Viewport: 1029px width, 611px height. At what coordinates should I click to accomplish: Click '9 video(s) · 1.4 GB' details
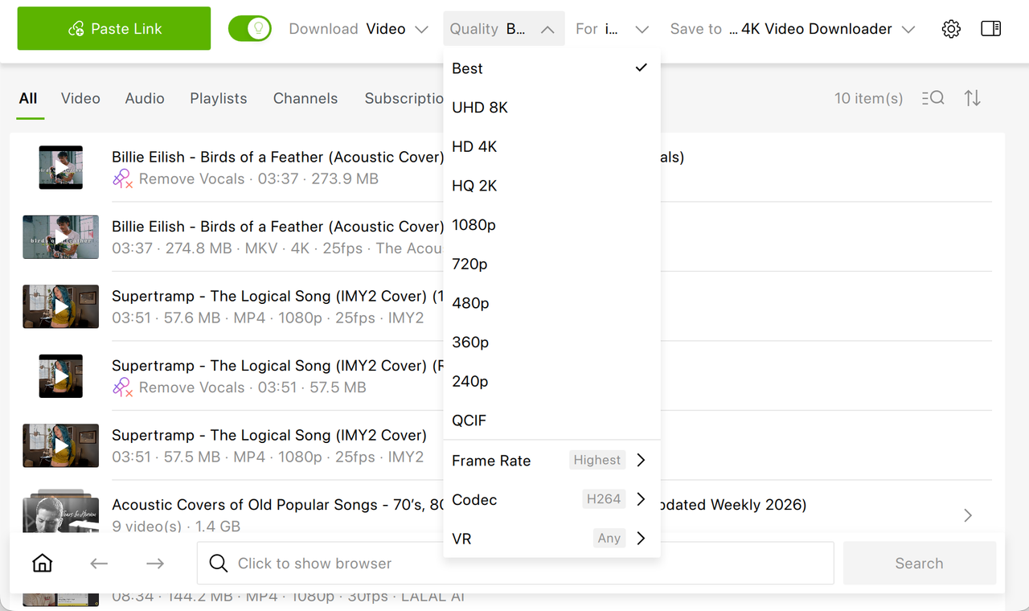(176, 527)
